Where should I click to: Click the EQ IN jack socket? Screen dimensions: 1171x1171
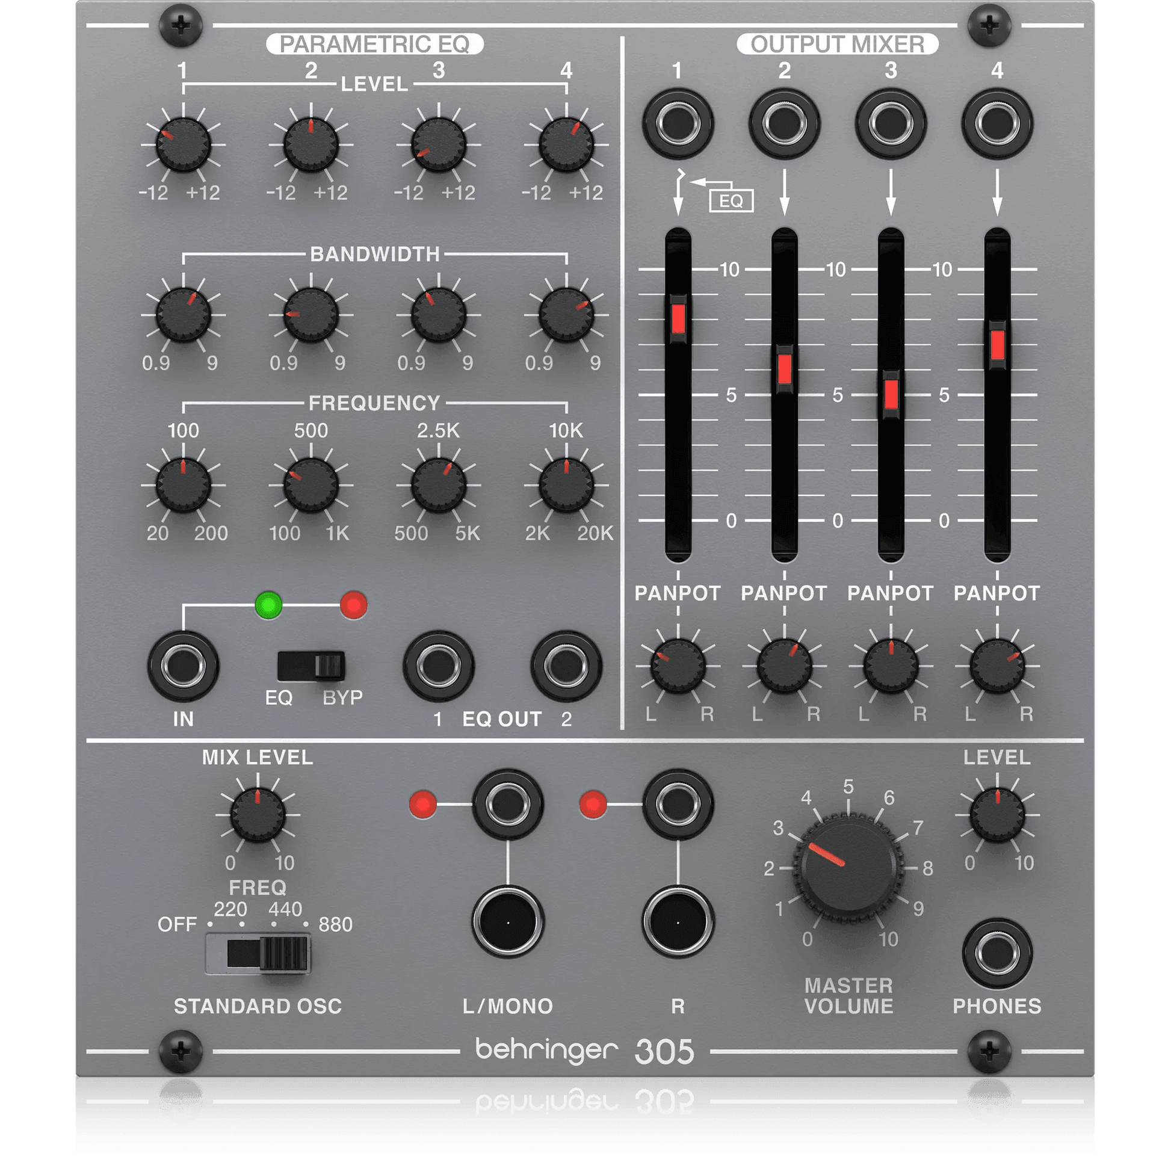(183, 666)
